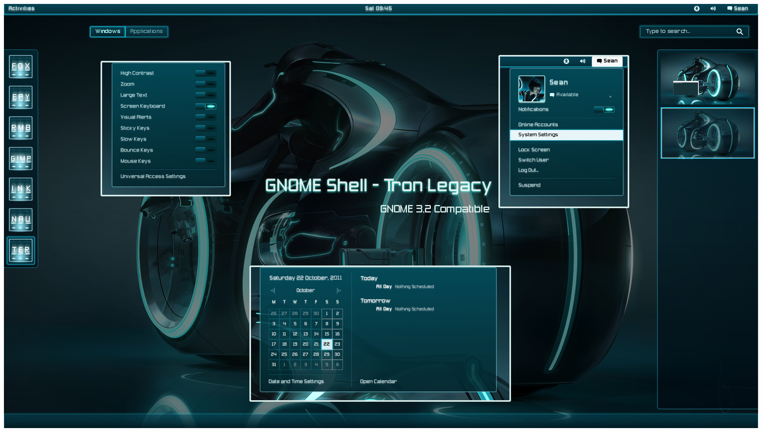762x432 pixels.
Task: Open Universal Access Settings
Action: tap(153, 176)
